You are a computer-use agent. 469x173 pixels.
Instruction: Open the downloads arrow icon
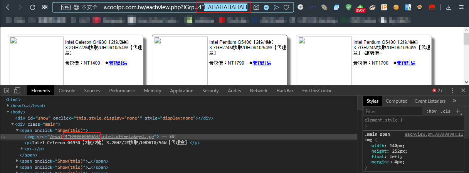coord(449,7)
